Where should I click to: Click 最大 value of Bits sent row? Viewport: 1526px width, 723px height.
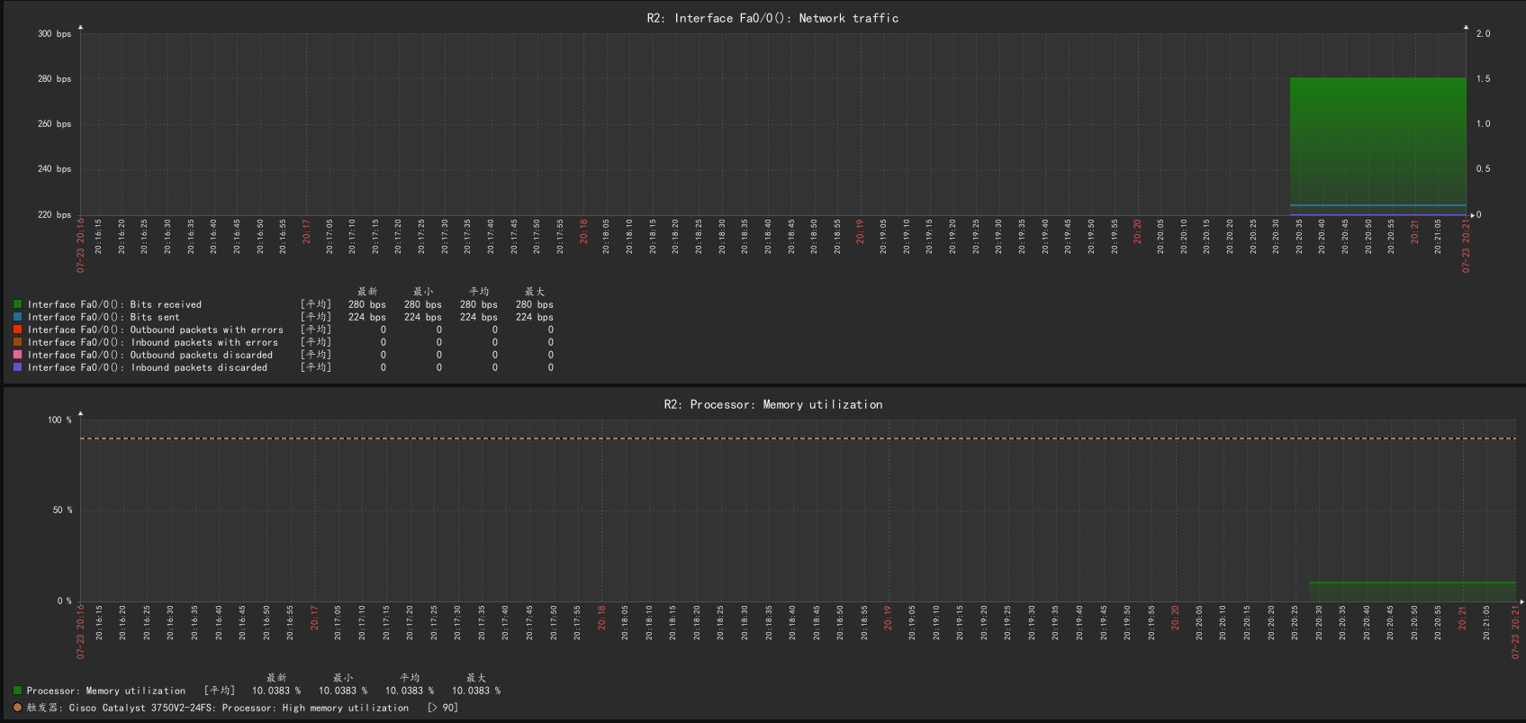[x=535, y=317]
